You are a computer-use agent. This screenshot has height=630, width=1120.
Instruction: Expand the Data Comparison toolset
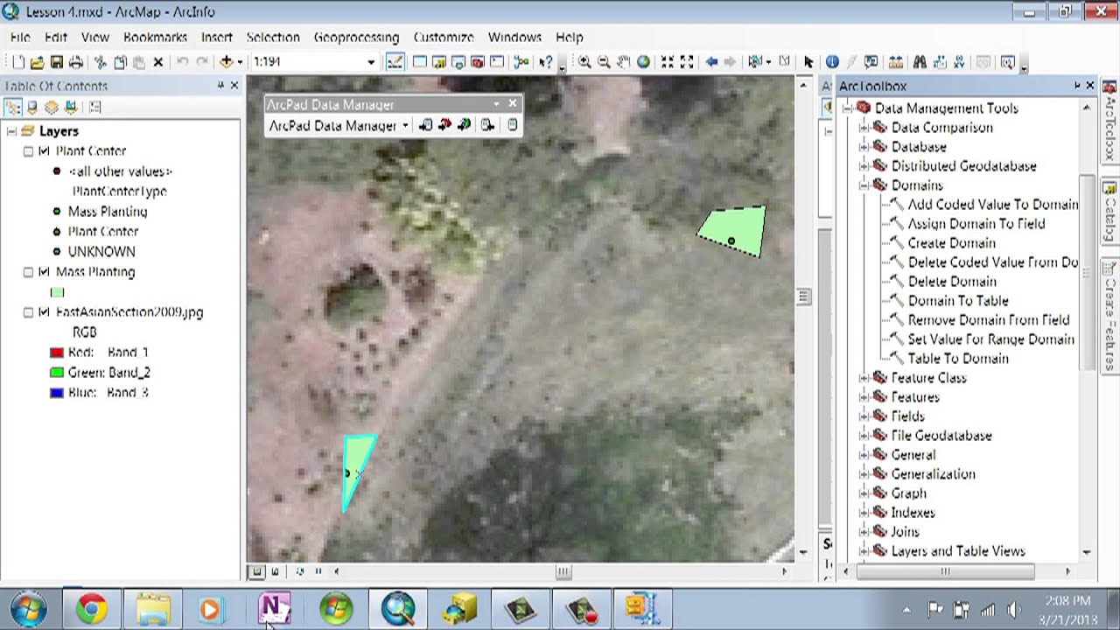click(864, 128)
